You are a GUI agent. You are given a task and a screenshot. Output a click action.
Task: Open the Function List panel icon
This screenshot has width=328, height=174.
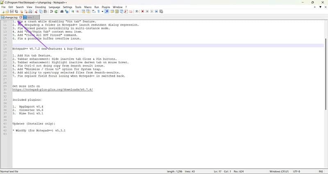tap(126, 11)
